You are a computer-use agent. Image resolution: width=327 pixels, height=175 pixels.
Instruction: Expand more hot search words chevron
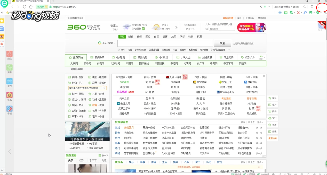click(229, 50)
